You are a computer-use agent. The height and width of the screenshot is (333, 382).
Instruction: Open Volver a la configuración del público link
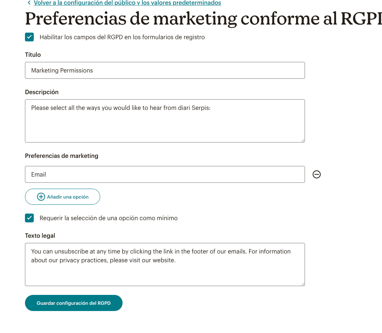coord(127,3)
